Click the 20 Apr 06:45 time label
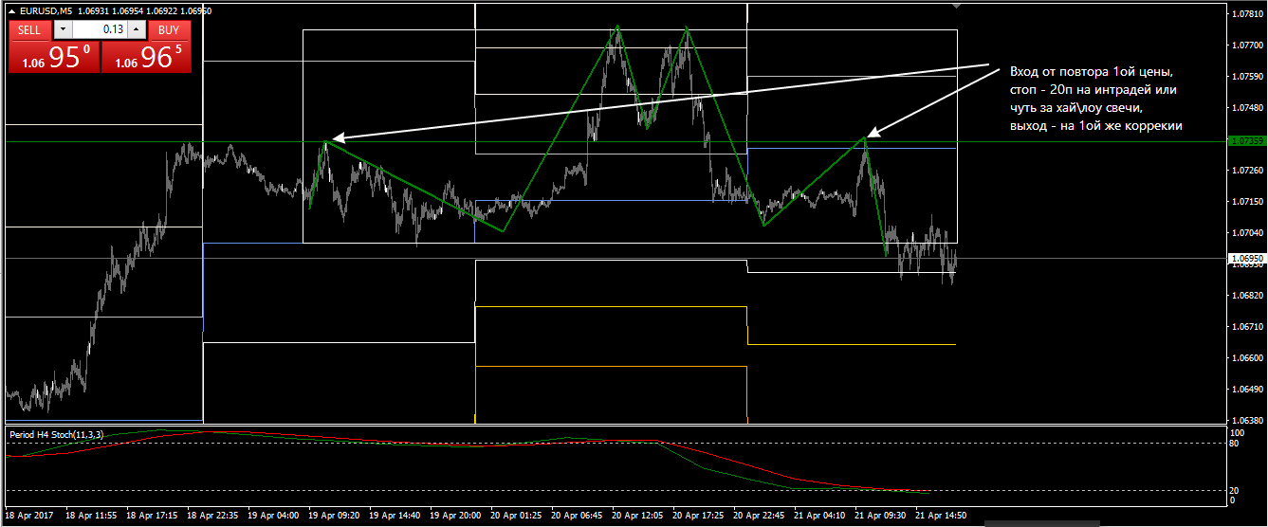 coord(577,516)
